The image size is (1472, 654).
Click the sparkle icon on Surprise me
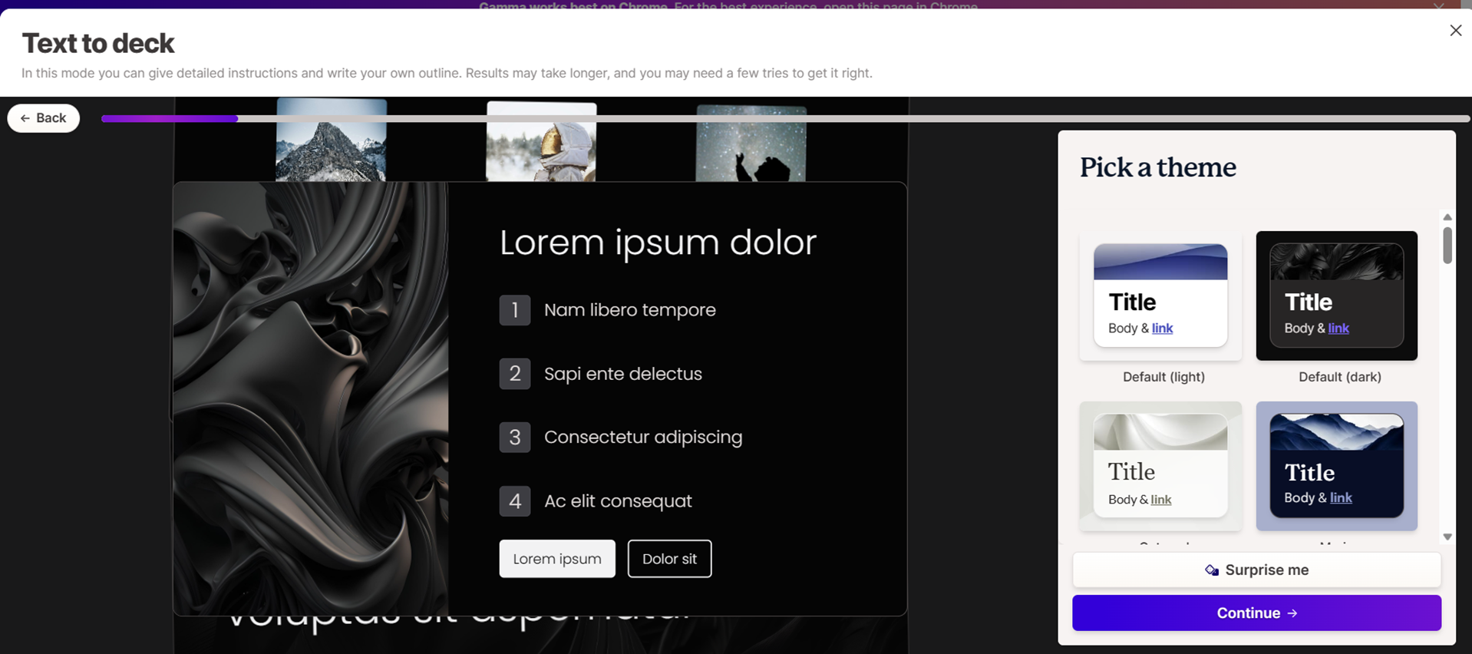[1211, 570]
